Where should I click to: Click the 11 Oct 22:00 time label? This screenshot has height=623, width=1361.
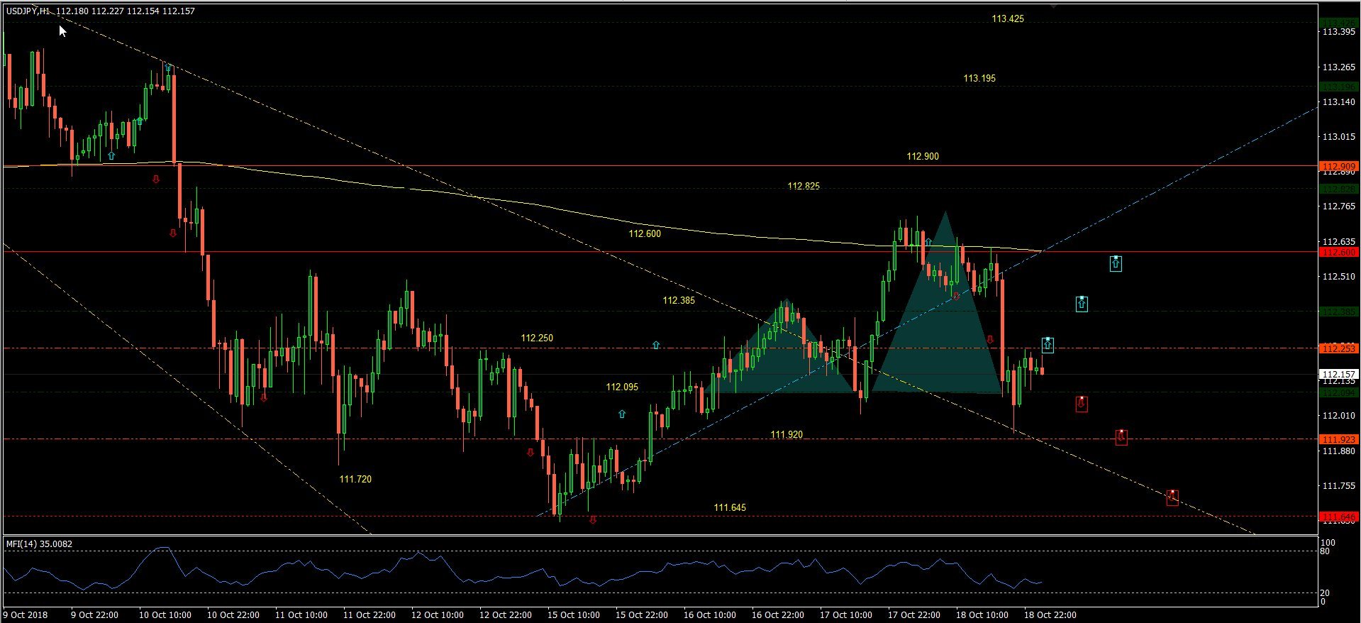tap(369, 615)
